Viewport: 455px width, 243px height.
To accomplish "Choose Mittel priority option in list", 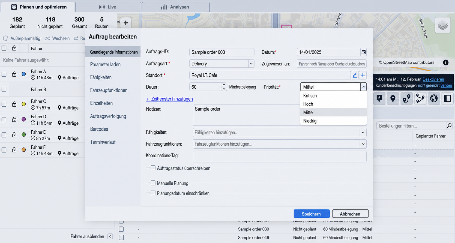I will tap(333, 112).
